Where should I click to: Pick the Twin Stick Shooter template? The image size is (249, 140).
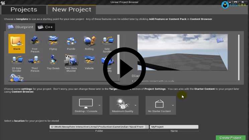point(71,63)
